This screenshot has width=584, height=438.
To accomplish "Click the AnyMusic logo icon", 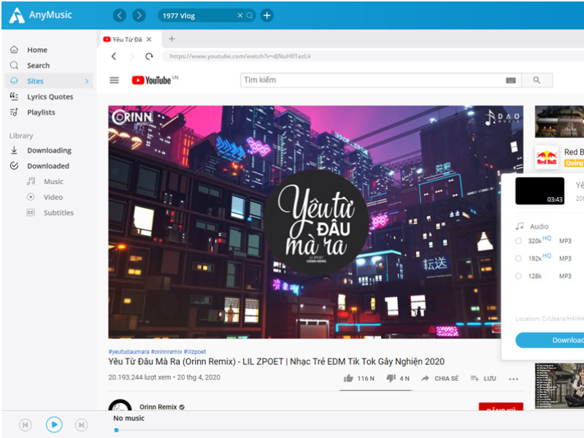I will pos(17,15).
